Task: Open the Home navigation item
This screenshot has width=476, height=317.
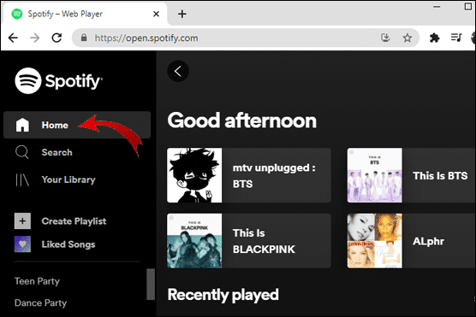Action: pyautogui.click(x=77, y=125)
